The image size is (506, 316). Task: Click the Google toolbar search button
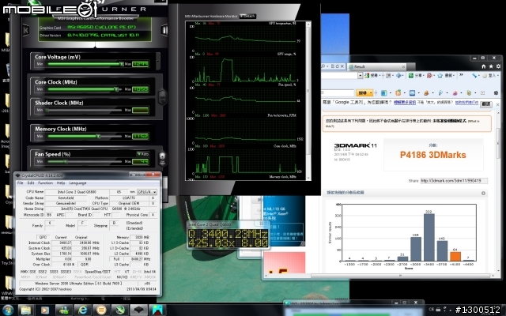click(371, 76)
